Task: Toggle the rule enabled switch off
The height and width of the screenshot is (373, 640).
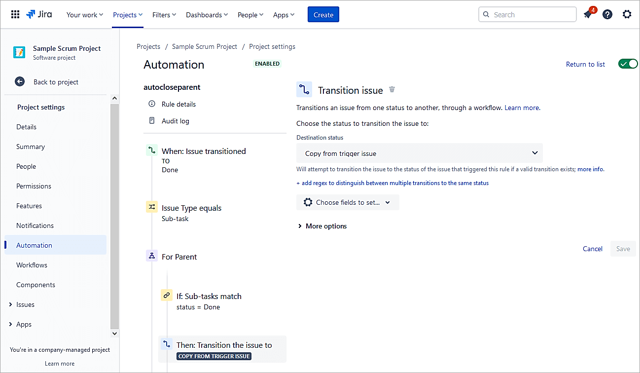Action: click(x=628, y=64)
